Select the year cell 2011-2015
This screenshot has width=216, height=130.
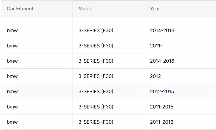[162, 107]
